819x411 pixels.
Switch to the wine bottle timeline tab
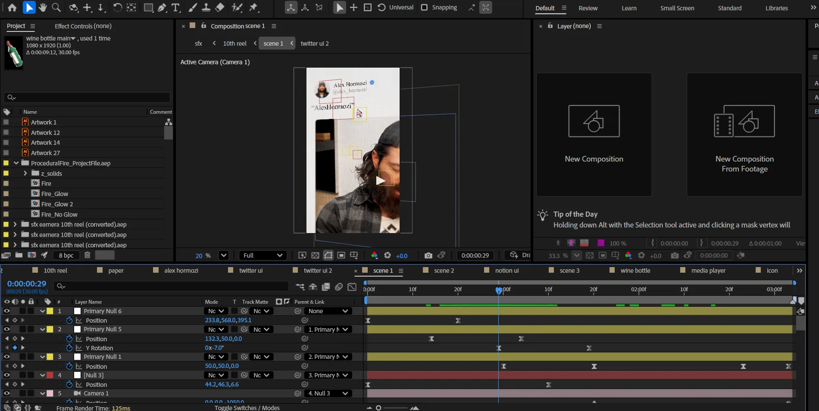[x=635, y=271]
